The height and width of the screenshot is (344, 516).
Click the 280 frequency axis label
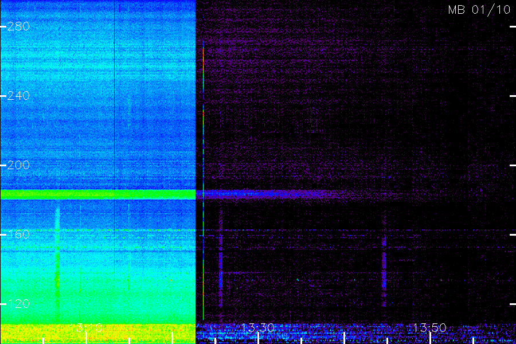pos(18,26)
